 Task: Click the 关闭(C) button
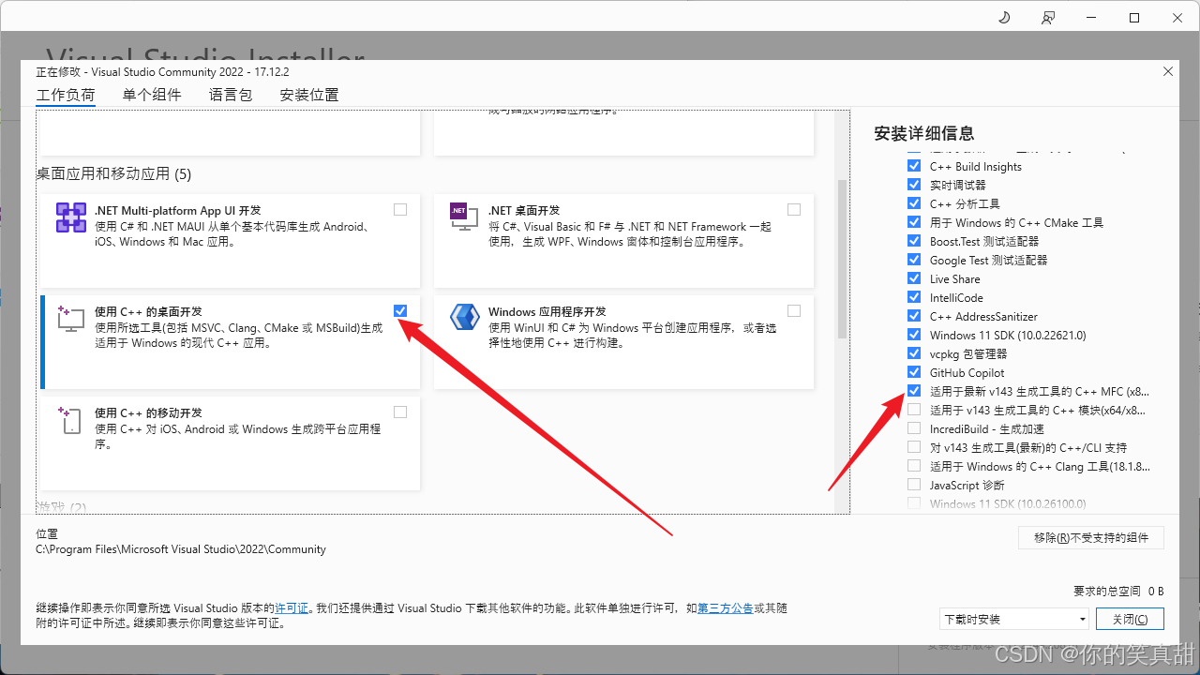point(1130,618)
